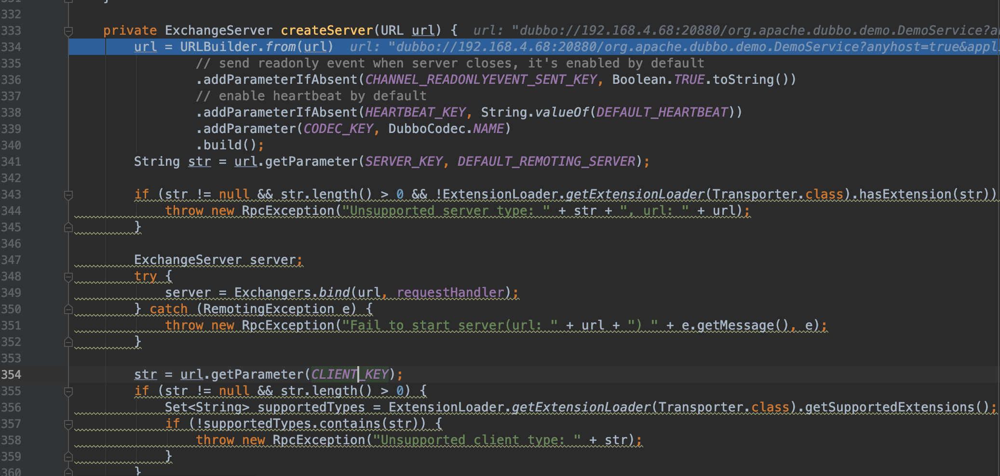This screenshot has height=476, width=1000.
Task: Collapse the catch block fold on line 350
Action: coord(68,309)
